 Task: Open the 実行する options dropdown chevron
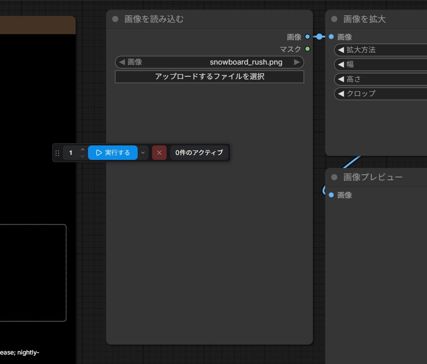click(x=143, y=153)
